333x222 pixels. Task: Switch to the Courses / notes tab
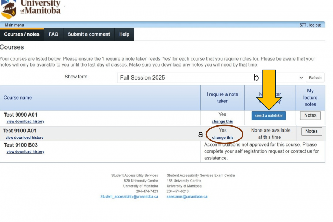(22, 34)
